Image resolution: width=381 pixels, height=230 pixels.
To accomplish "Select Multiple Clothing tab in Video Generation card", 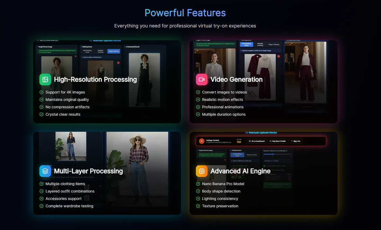I will pos(260,44).
